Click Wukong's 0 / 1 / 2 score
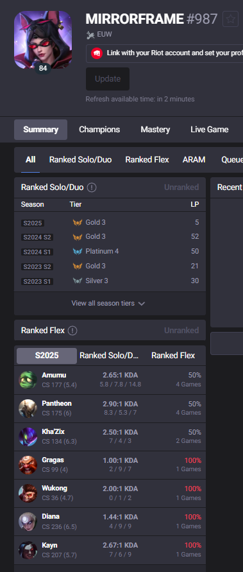Viewport: 243px width, 572px height. point(121,498)
